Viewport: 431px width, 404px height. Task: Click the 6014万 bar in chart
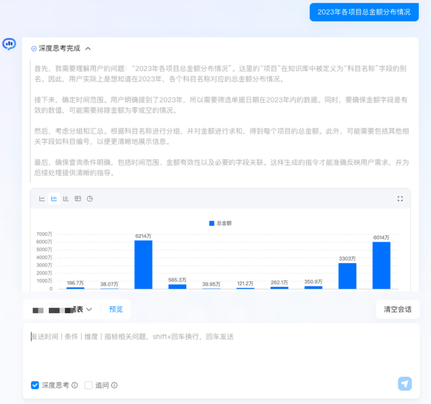(x=381, y=266)
